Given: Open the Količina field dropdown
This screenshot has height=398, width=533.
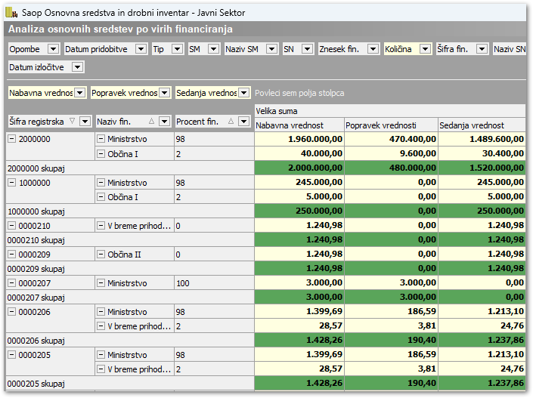Looking at the screenshot, I should pyautogui.click(x=425, y=49).
